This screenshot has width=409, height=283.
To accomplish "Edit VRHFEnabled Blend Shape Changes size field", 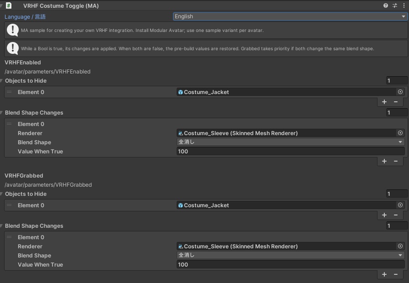I will click(397, 112).
